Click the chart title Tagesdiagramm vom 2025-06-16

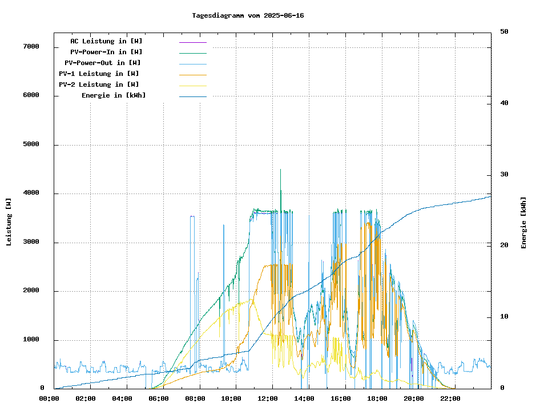click(248, 15)
